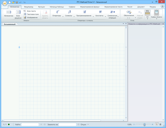Switch to draft view mode in status bar
Screen dimensions: 166x128
point(161,124)
